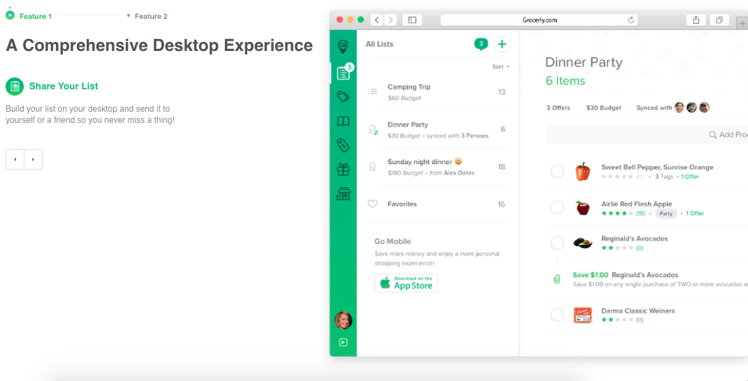
Task: Click the Airlie Apple star rating
Action: click(618, 213)
